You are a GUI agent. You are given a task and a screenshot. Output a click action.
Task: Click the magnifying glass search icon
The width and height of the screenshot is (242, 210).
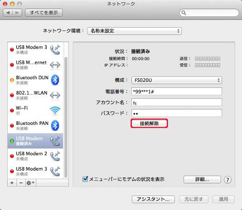[x=184, y=13]
